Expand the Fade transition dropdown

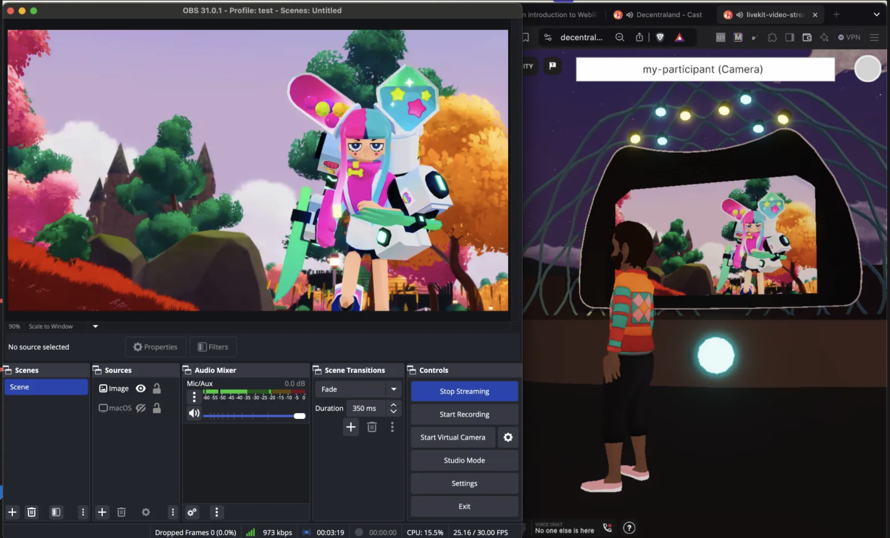(393, 389)
